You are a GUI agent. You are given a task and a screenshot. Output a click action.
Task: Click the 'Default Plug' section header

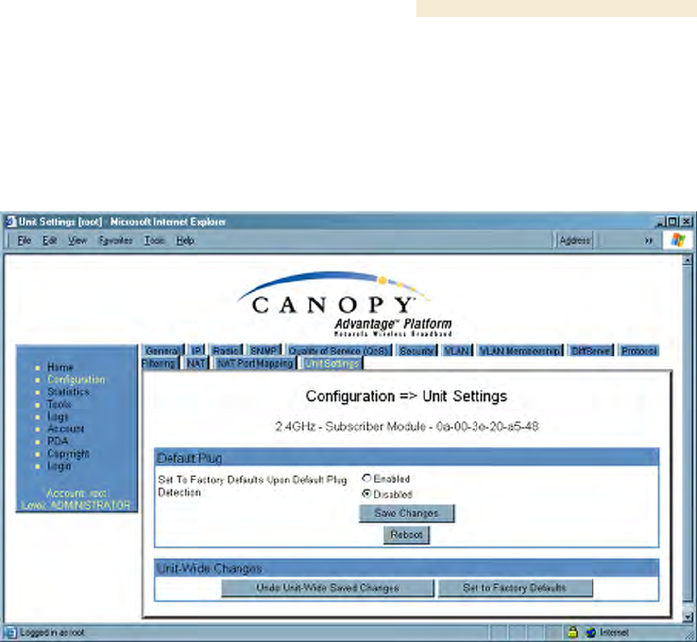pos(407,457)
